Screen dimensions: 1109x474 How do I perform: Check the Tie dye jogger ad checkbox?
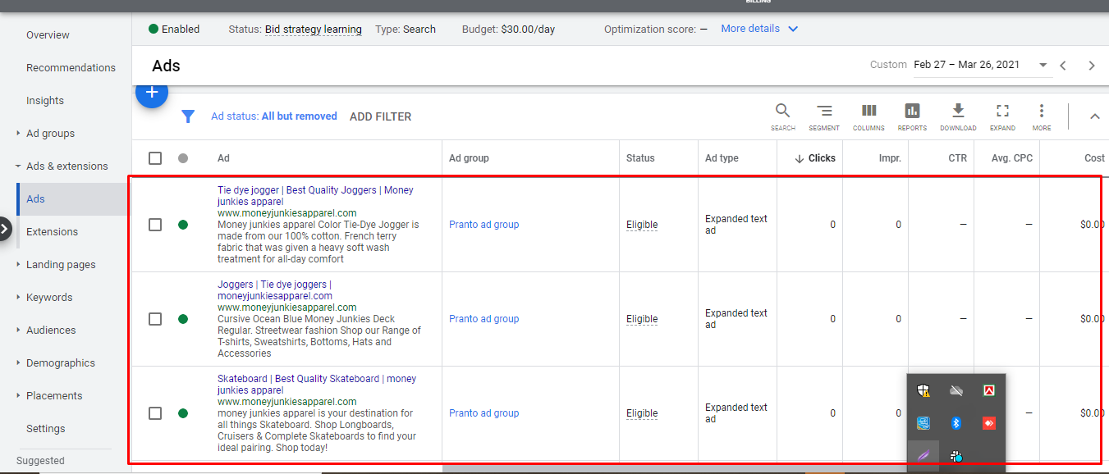pos(155,225)
